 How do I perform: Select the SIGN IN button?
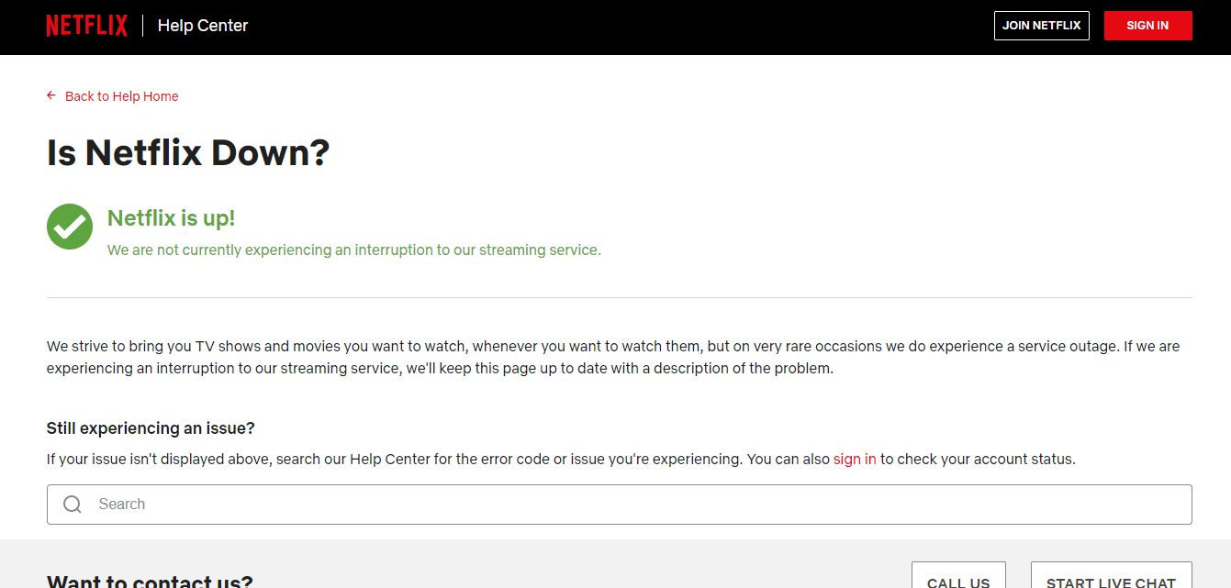pos(1148,25)
